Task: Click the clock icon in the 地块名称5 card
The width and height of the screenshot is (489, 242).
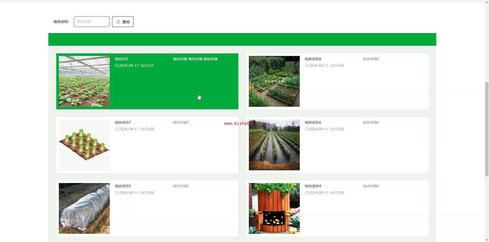Action: click(x=117, y=193)
